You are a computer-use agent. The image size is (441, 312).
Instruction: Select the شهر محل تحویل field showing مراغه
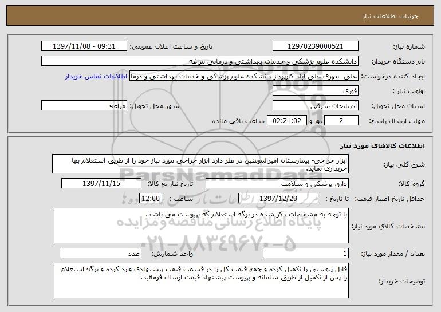pyautogui.click(x=84, y=106)
